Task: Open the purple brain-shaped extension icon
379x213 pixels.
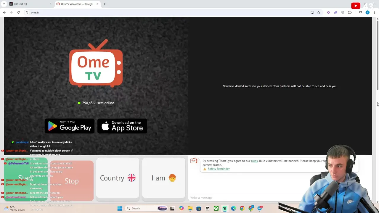Action: pos(335,12)
